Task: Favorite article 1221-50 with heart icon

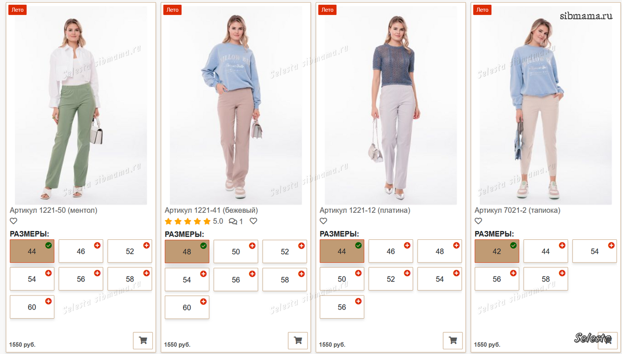Action: point(14,221)
